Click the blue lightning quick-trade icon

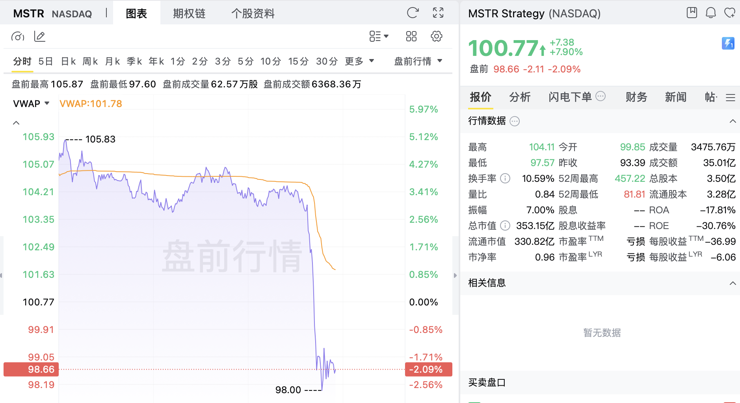[728, 43]
